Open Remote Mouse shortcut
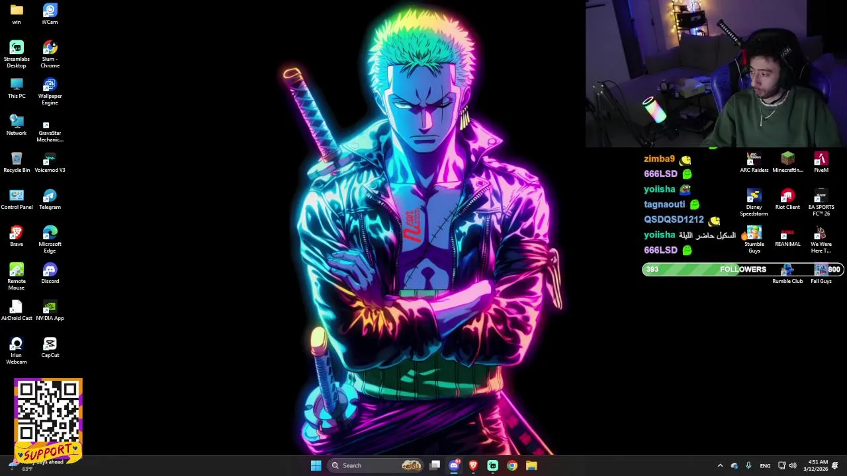Viewport: 847px width, 476px height. pos(17,276)
